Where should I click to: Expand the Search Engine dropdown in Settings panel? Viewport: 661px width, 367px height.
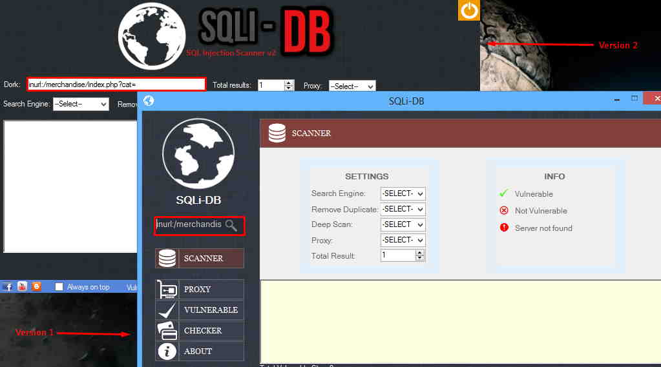click(x=403, y=193)
